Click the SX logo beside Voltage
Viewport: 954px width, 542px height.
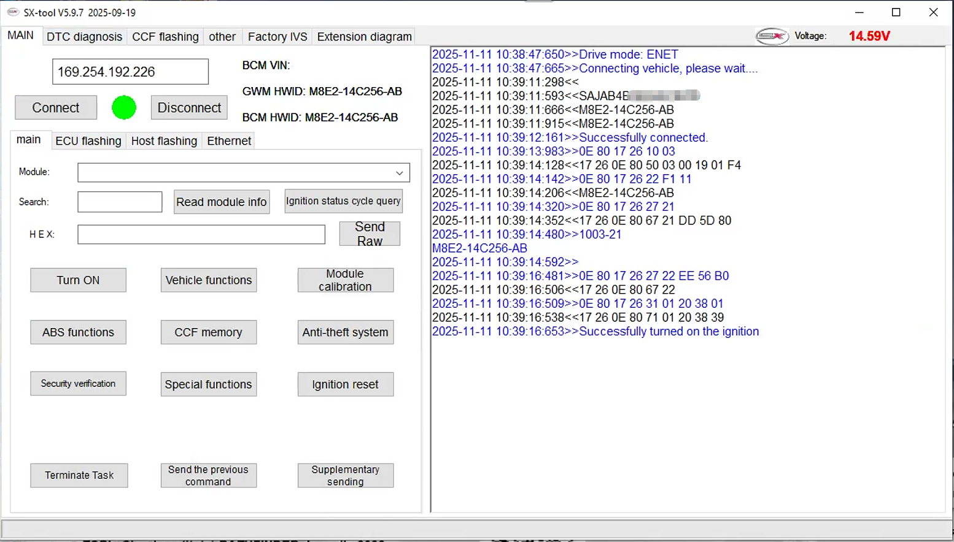(x=772, y=37)
